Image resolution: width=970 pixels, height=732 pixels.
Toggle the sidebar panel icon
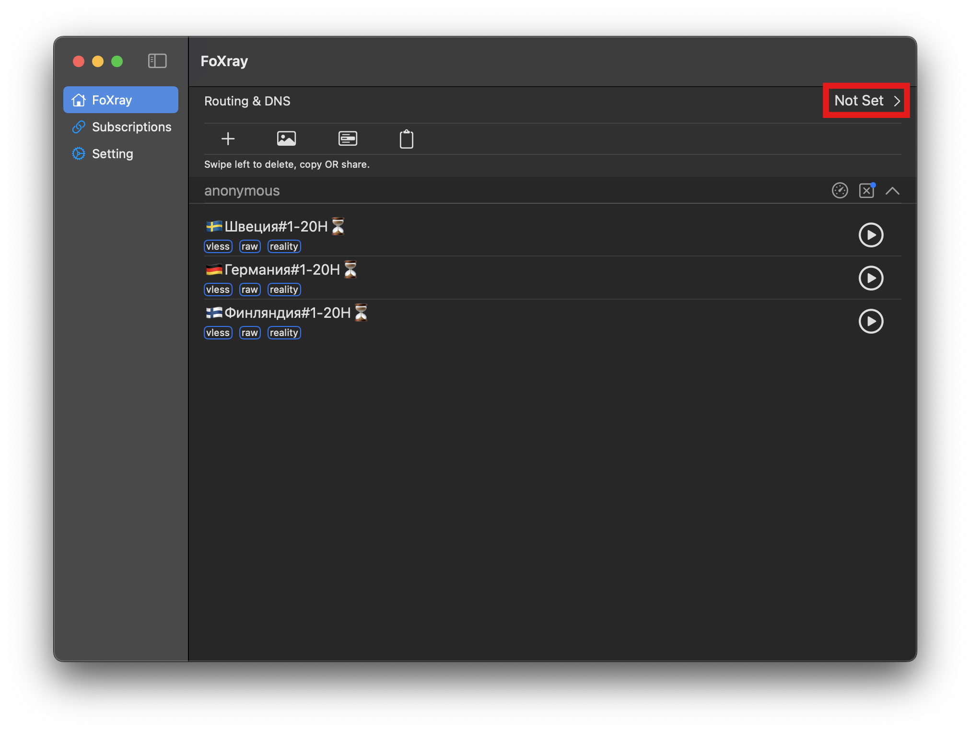(157, 61)
